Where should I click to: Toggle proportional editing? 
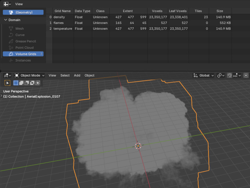tap(246, 75)
